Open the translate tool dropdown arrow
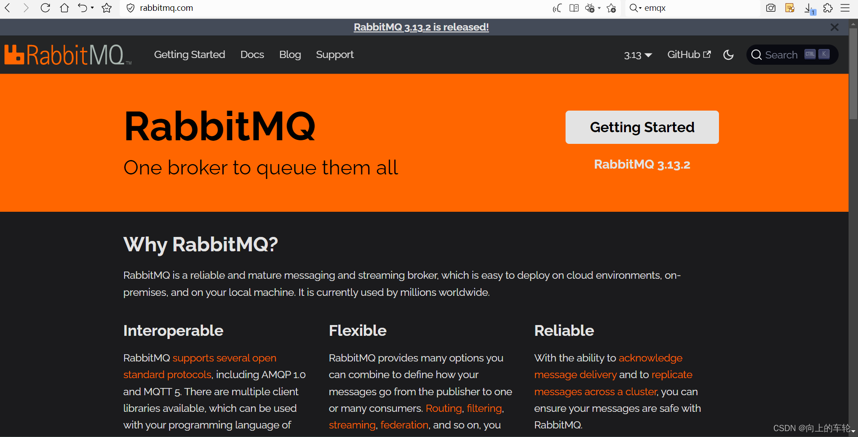The height and width of the screenshot is (437, 858). pos(599,8)
